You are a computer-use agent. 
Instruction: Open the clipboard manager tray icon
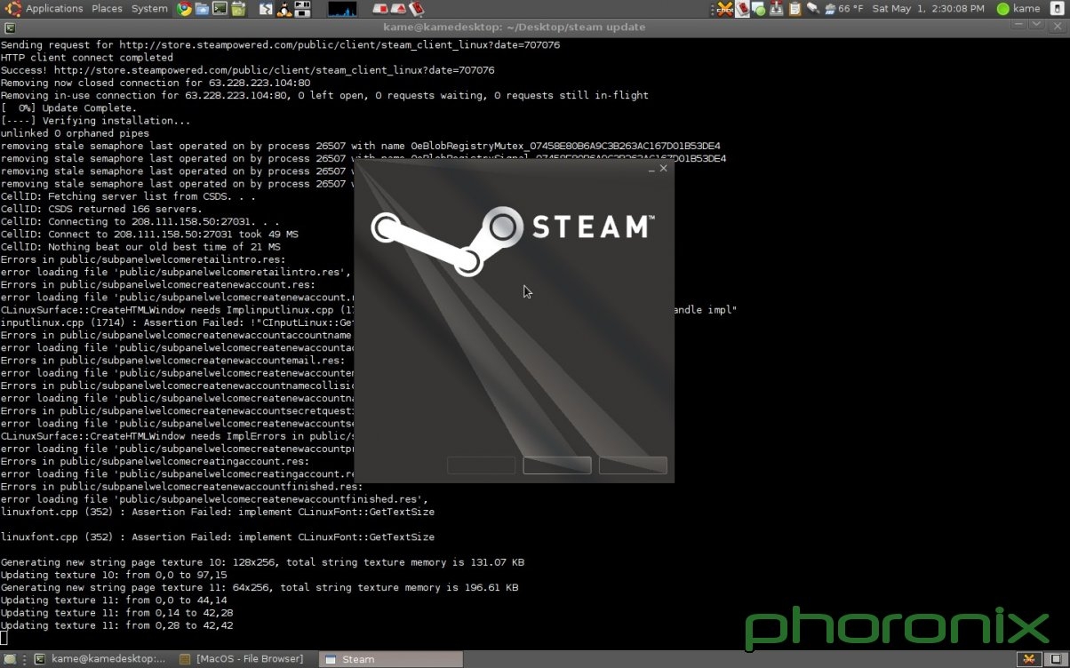(x=794, y=9)
